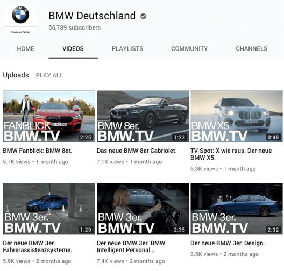The height and width of the screenshot is (271, 284).
Task: Click the 2:25 duration badge
Action: point(86,137)
